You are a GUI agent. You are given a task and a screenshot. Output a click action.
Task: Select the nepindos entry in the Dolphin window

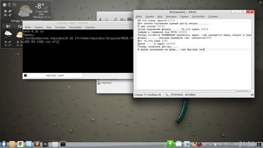tap(105, 83)
